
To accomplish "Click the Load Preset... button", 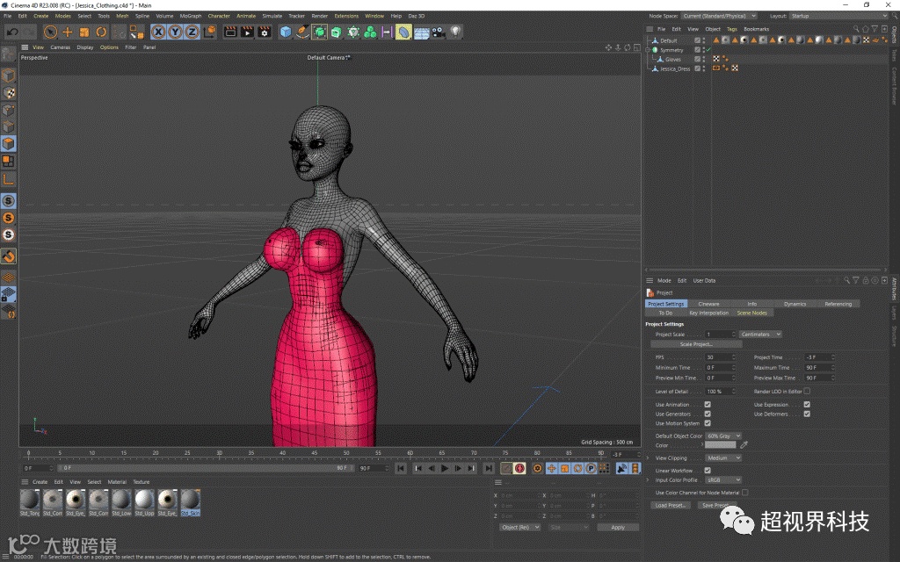I will pyautogui.click(x=671, y=505).
